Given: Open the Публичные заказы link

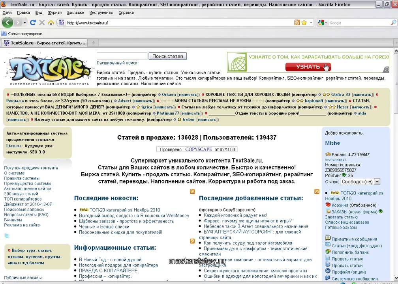Looking at the screenshot, I should tap(23, 278).
